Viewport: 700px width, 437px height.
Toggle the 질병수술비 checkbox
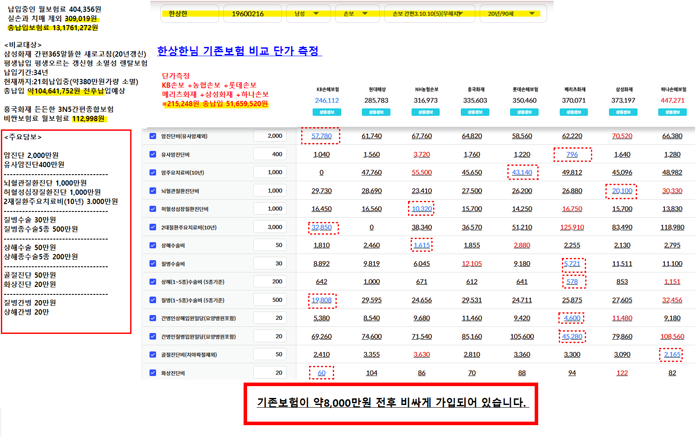click(153, 264)
